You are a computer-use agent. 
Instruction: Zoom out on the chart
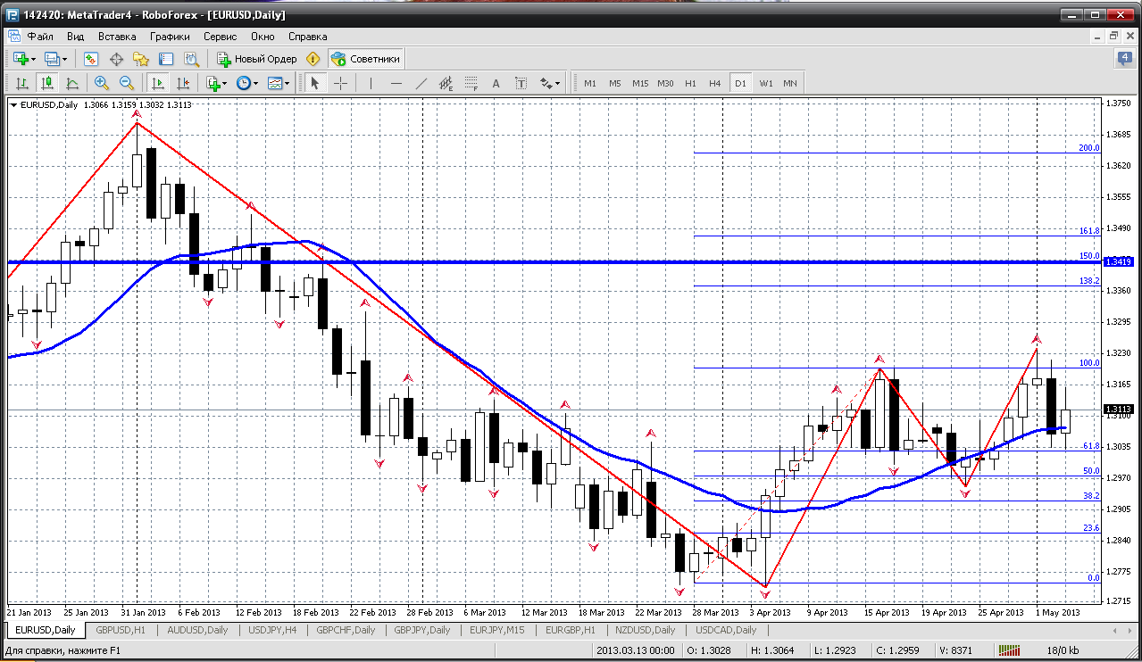click(x=127, y=83)
